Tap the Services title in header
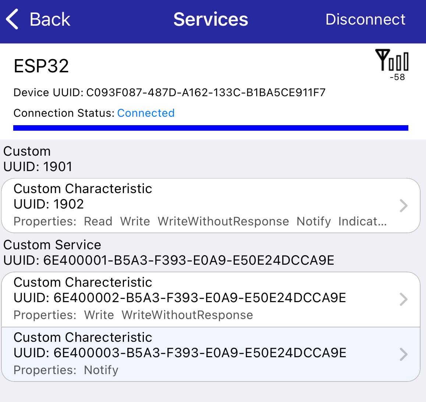426x402 pixels. coord(211,19)
